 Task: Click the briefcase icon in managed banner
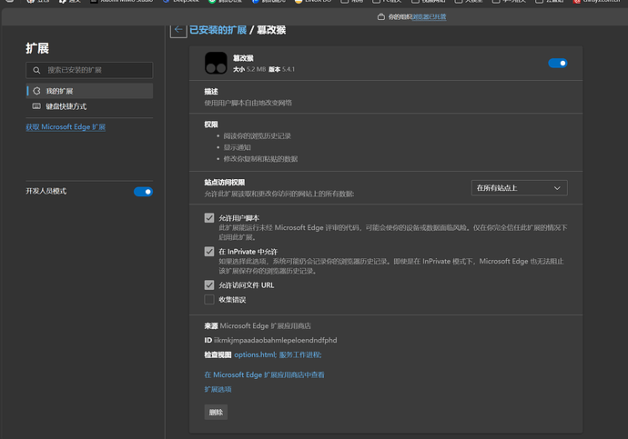pyautogui.click(x=381, y=16)
